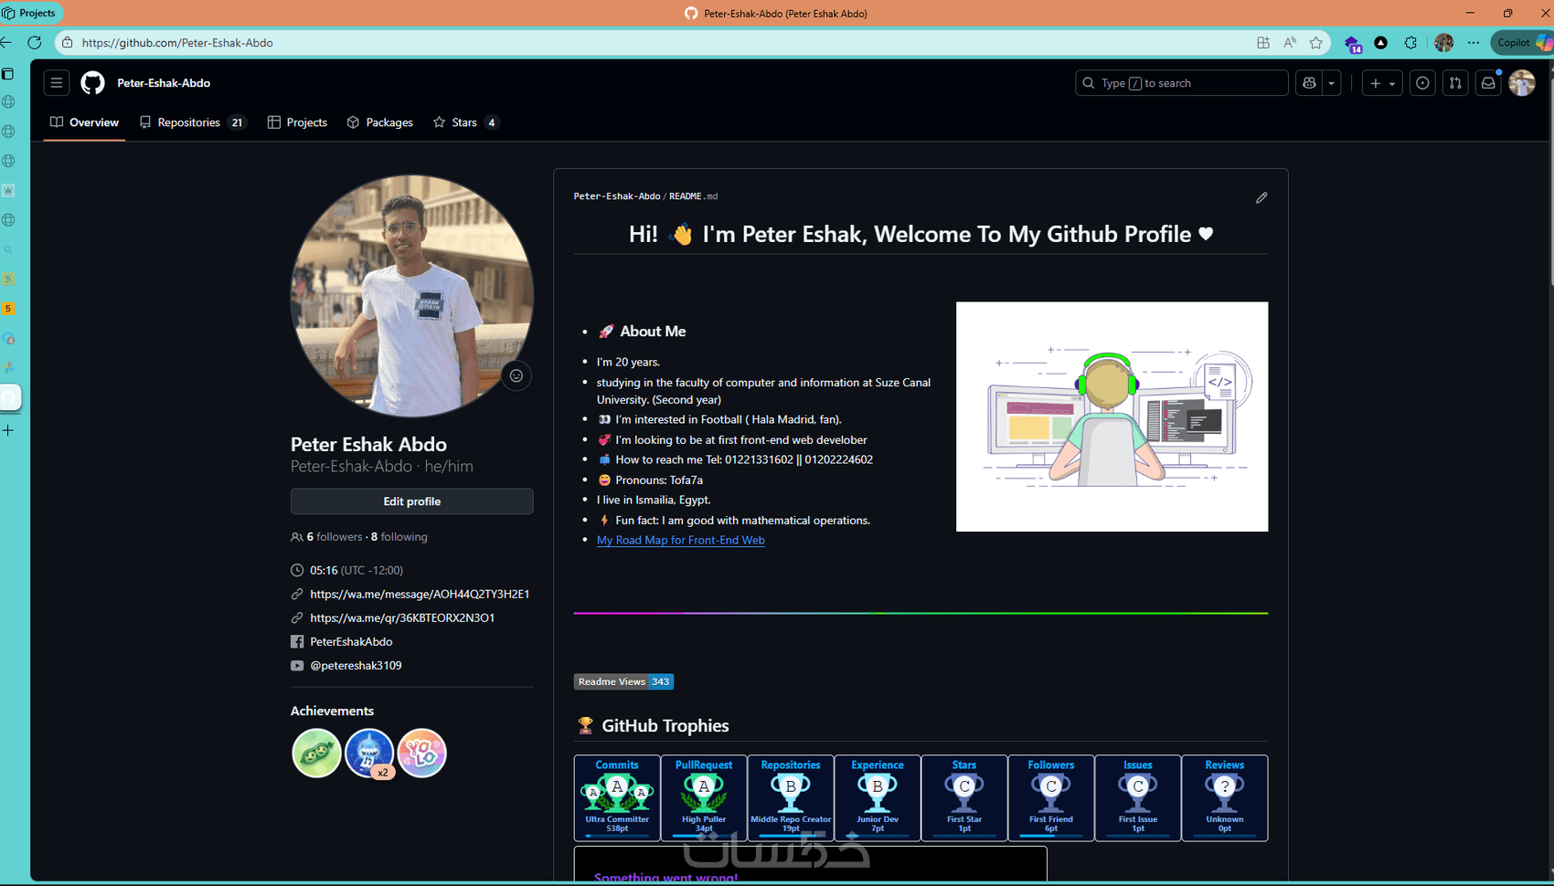The width and height of the screenshot is (1554, 886).
Task: Select the GitHub tab in the vertical tab strip
Action: coord(9,397)
